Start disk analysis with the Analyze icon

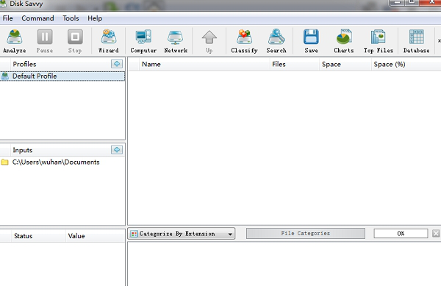pyautogui.click(x=15, y=41)
